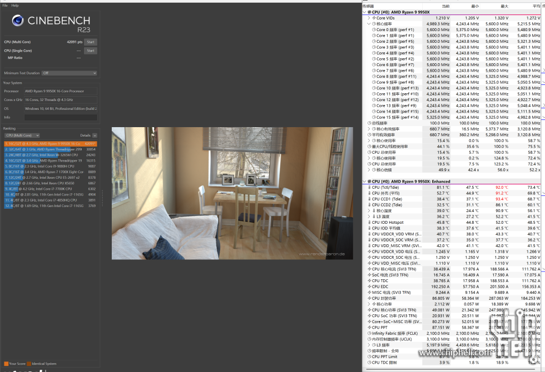This screenshot has height=372, width=545.
Task: Start the CPU (Multi Core) benchmark
Action: click(91, 42)
